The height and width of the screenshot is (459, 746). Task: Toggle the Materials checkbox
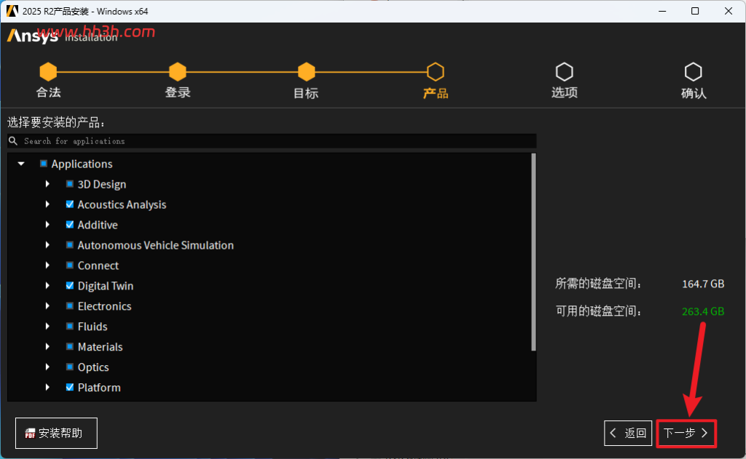(69, 346)
